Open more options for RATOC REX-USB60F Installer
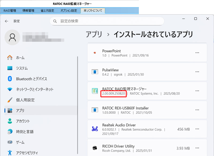Screen dimensions: 214x156 tap(197, 110)
